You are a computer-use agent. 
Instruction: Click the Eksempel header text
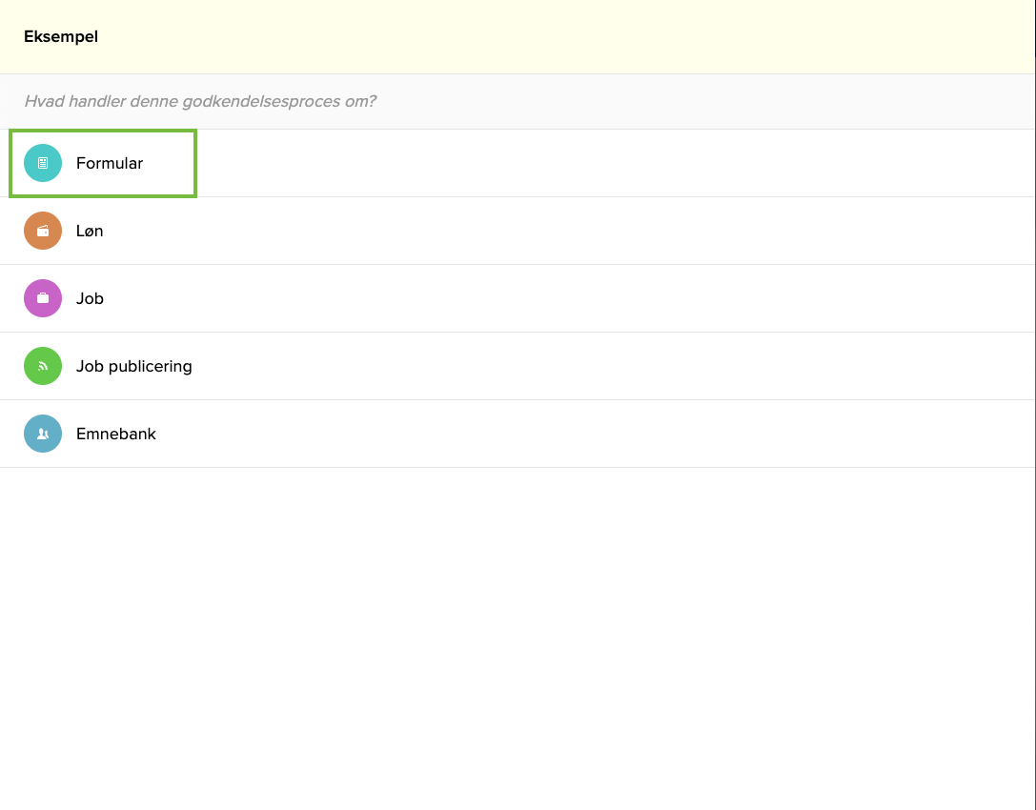pos(61,36)
